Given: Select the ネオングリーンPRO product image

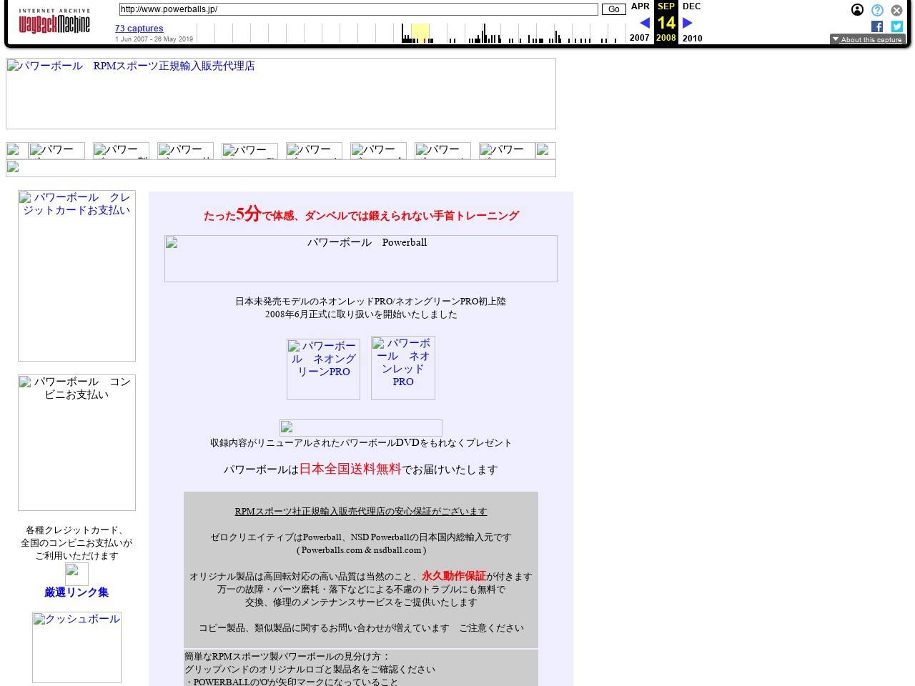Looking at the screenshot, I should click(323, 367).
